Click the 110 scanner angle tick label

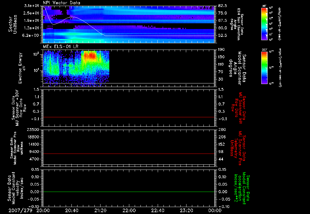coord(221,64)
